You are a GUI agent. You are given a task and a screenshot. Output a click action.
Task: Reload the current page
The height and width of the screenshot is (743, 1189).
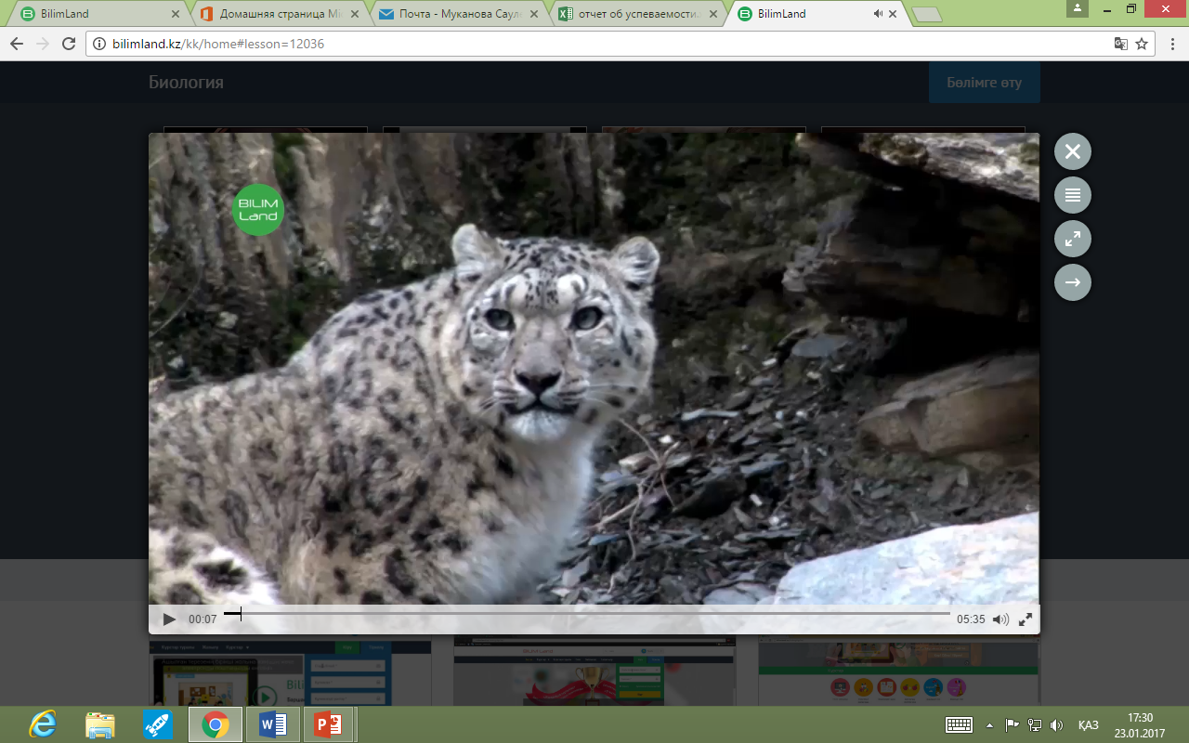click(x=69, y=44)
